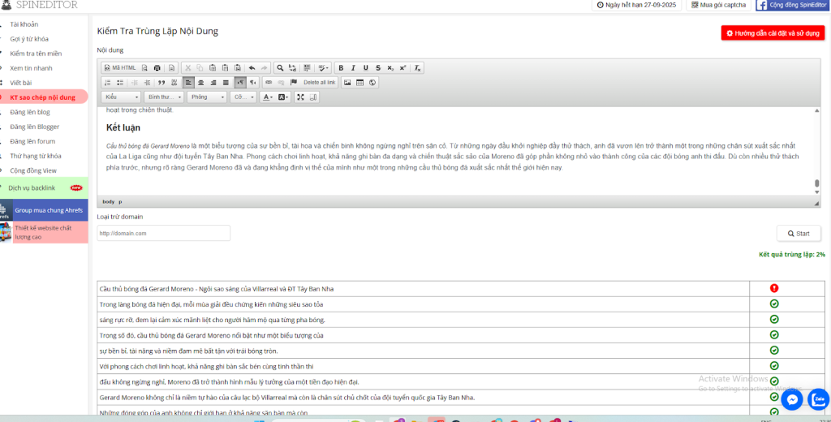Click the maximize editor icon
Viewport: 831px width, 422px height.
pyautogui.click(x=300, y=97)
